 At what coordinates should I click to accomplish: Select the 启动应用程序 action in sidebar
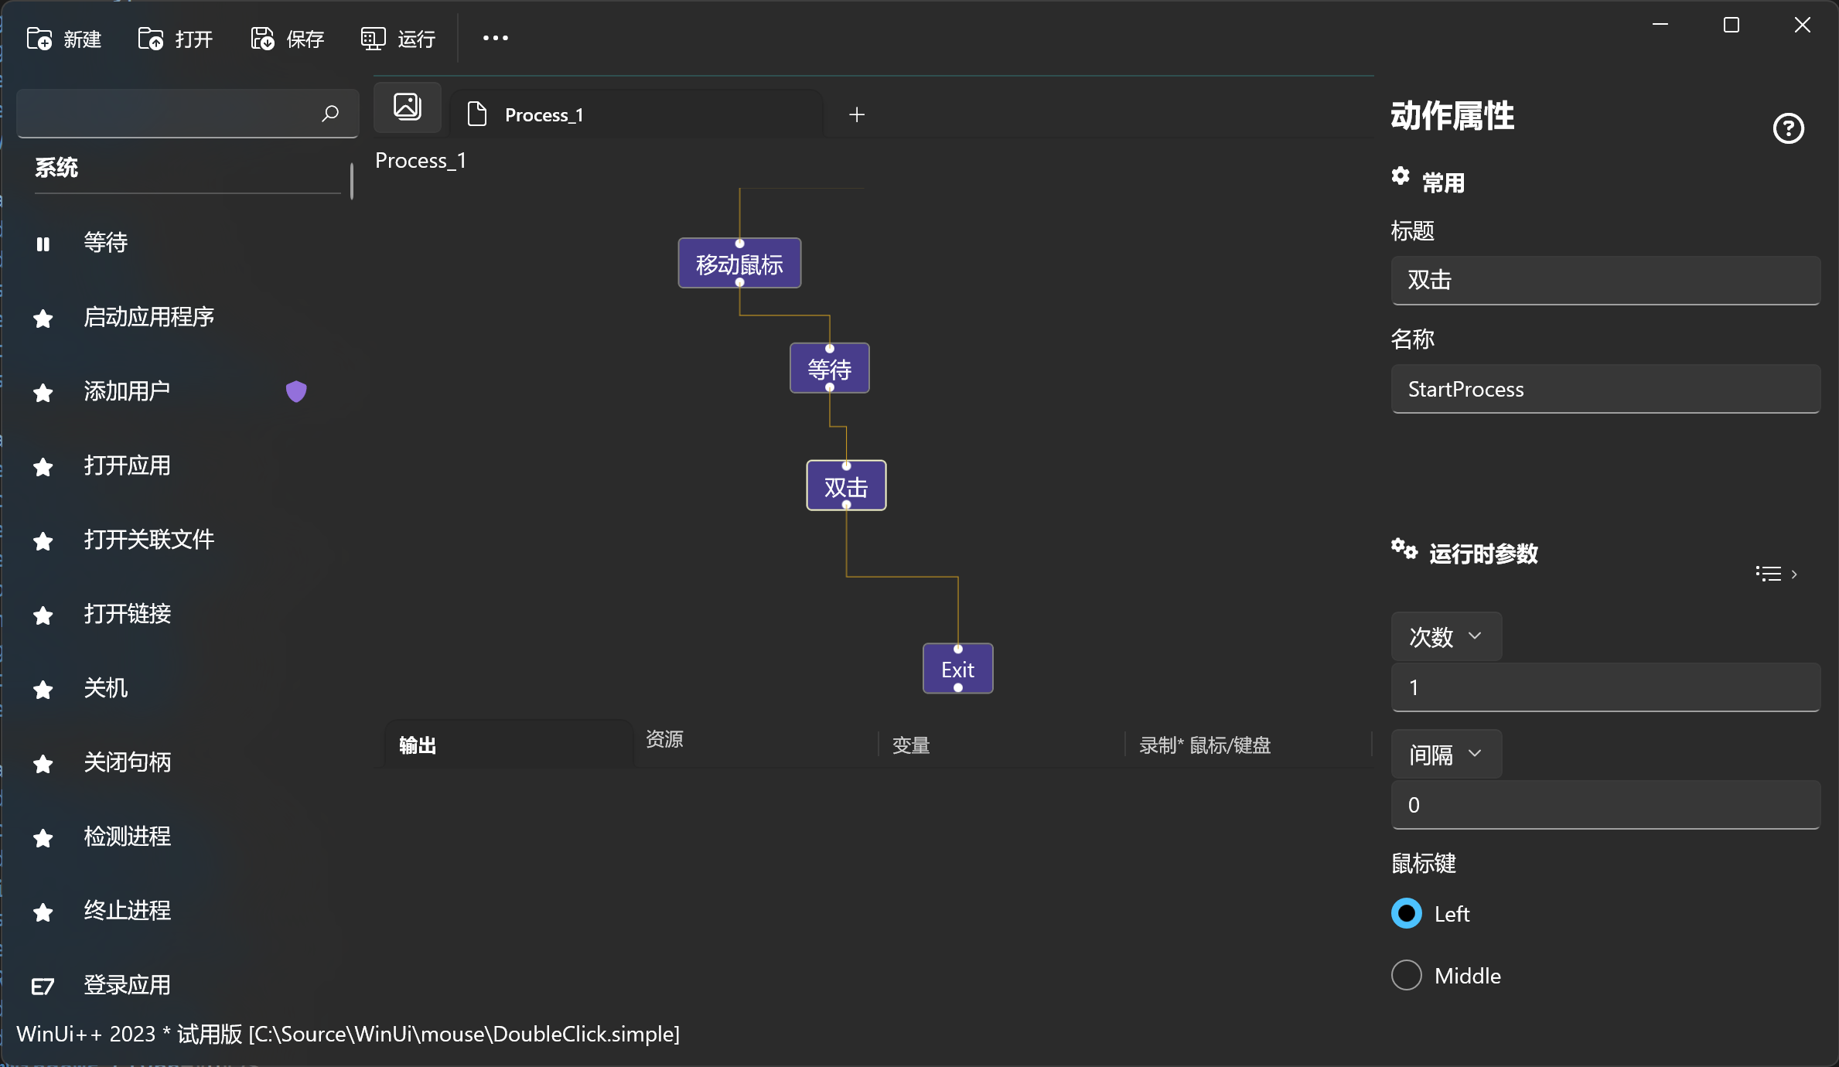(x=148, y=317)
